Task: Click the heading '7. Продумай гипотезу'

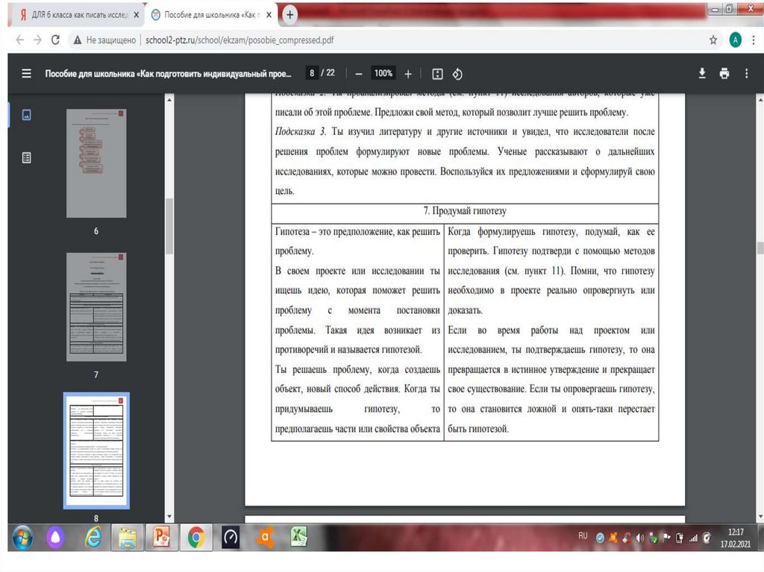Action: [465, 211]
